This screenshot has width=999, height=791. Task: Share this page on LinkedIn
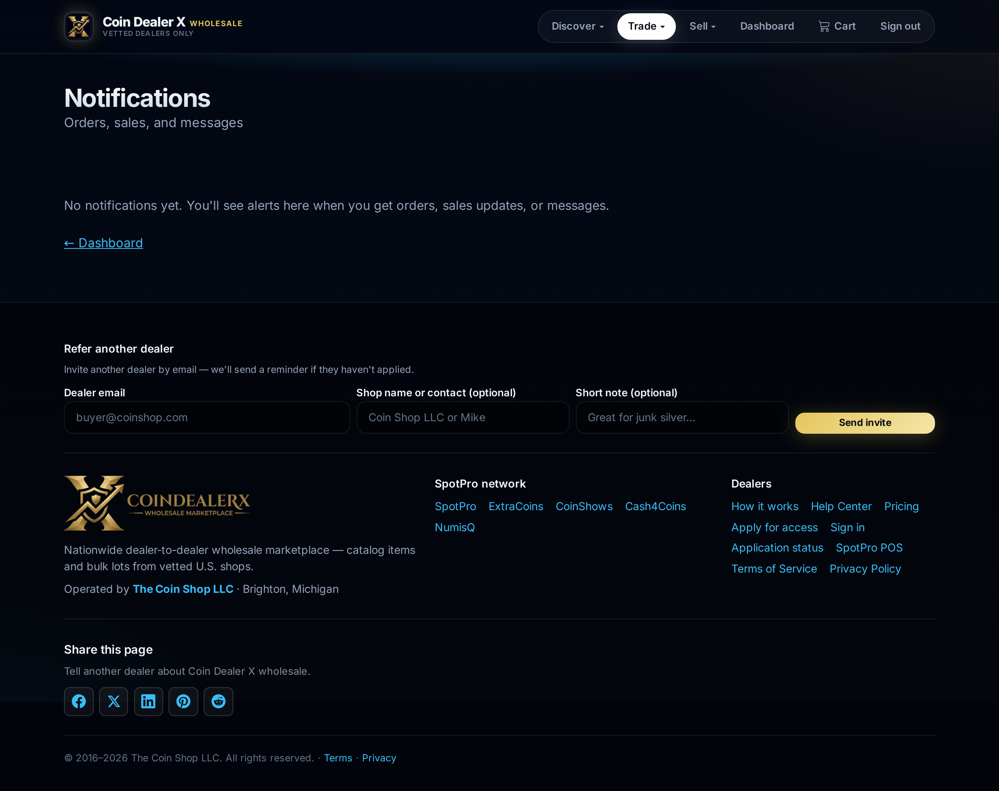pos(148,702)
